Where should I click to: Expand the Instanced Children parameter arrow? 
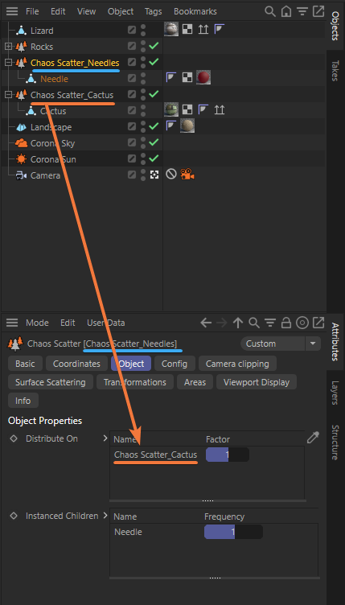105,516
